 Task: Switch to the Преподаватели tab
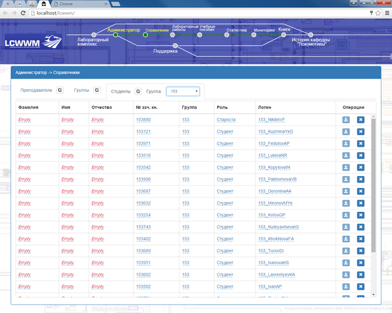click(x=36, y=90)
